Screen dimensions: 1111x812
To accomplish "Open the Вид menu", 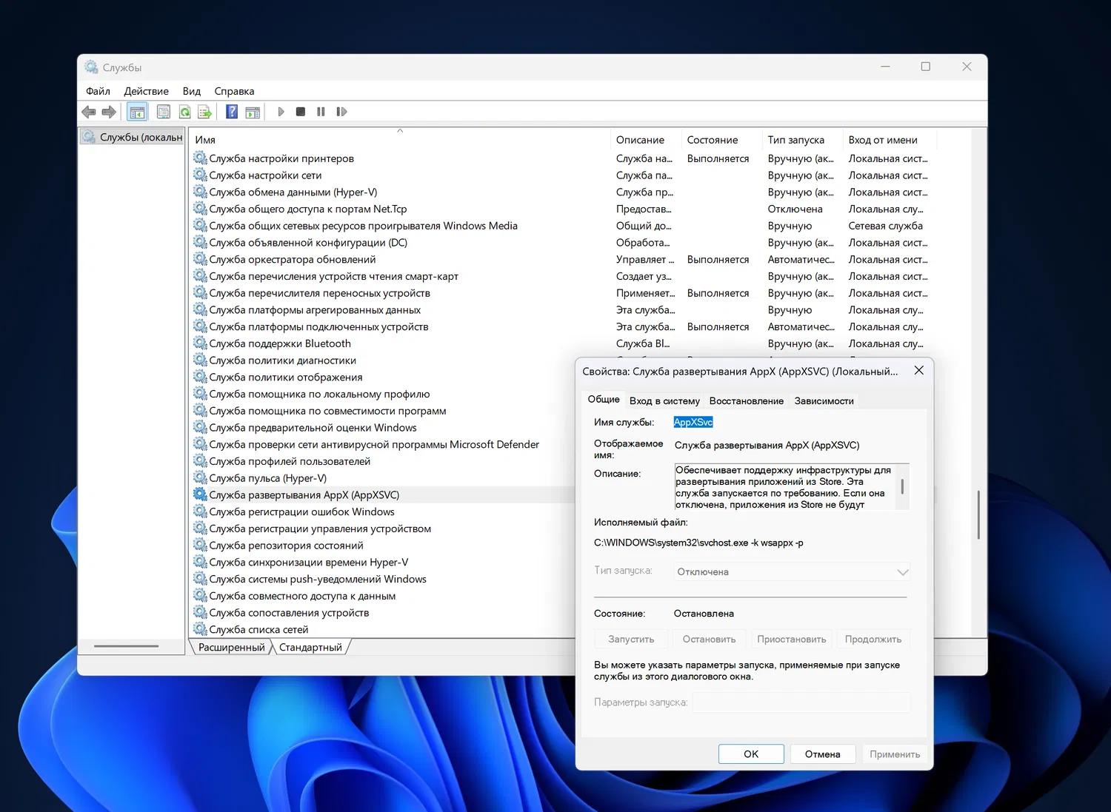I will (x=191, y=91).
